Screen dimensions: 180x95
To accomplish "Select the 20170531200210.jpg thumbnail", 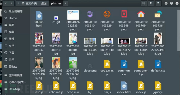I will pos(56,38).
